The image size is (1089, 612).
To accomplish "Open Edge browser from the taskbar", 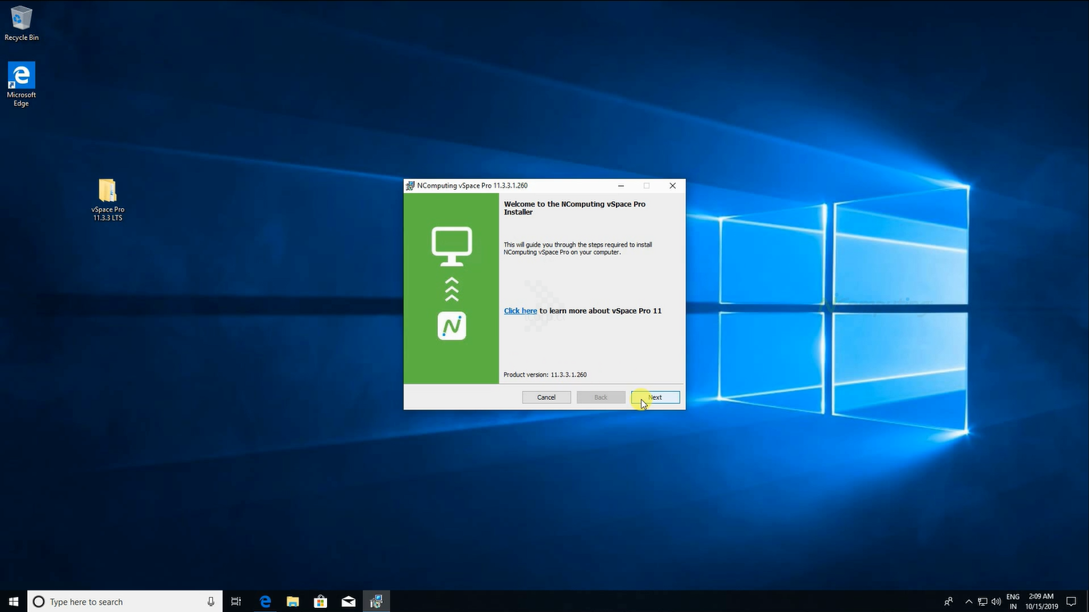I will 266,602.
